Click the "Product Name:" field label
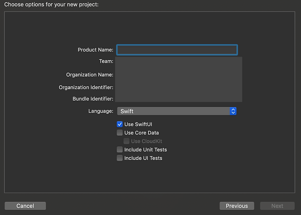Image resolution: width=301 pixels, height=215 pixels. tap(95, 50)
